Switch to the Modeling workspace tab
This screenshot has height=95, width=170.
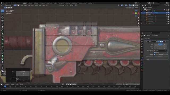(x=30, y=3)
